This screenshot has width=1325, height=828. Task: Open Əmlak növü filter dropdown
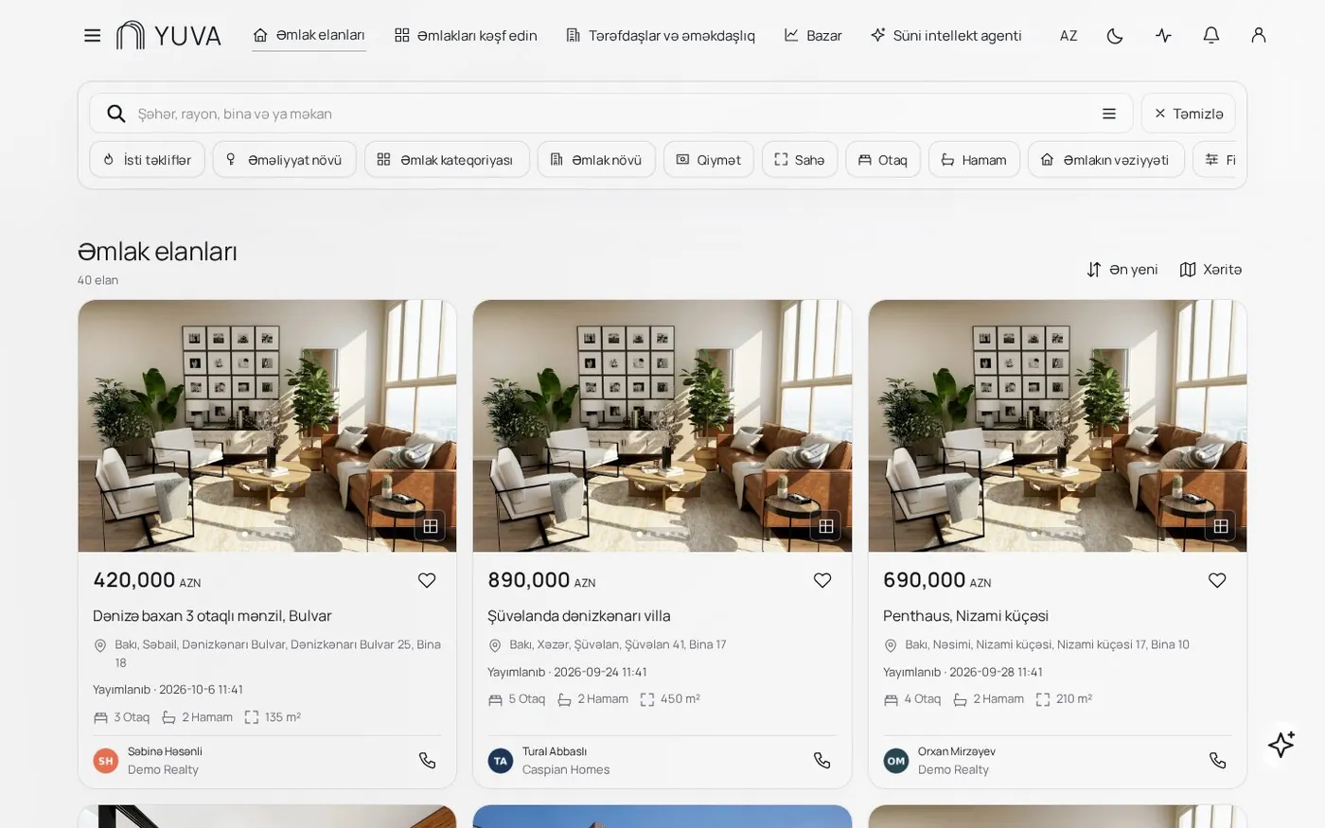click(x=596, y=160)
